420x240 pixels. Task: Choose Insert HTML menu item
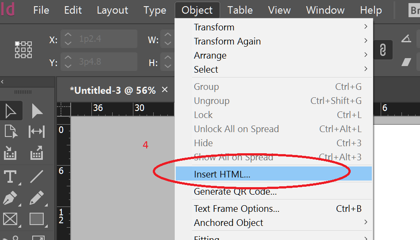[x=222, y=174]
